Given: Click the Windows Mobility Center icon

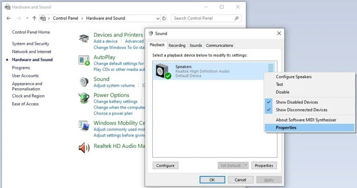Looking at the screenshot, I should pos(84,126).
